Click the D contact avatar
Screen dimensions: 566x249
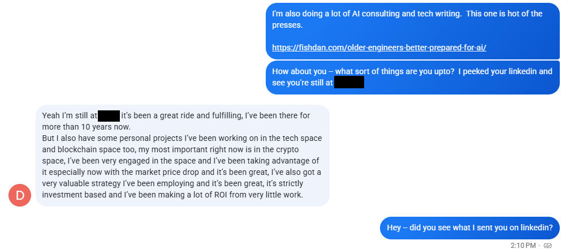(x=20, y=196)
